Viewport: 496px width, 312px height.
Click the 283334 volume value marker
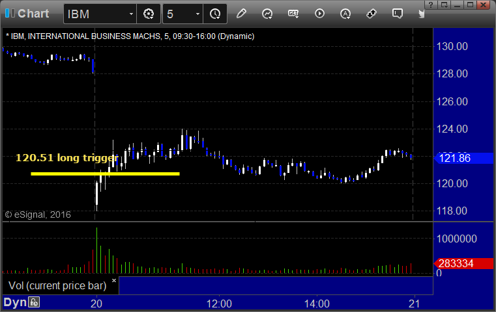pos(463,263)
